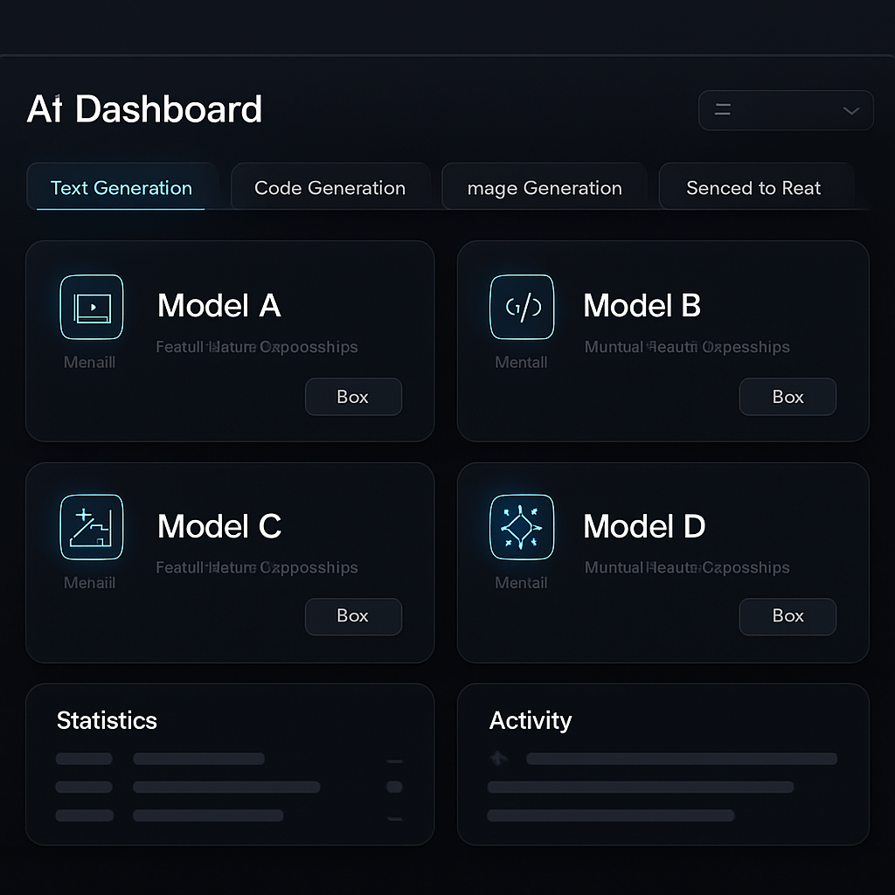Select the mage Generation tab
This screenshot has width=895, height=895.
pos(545,188)
